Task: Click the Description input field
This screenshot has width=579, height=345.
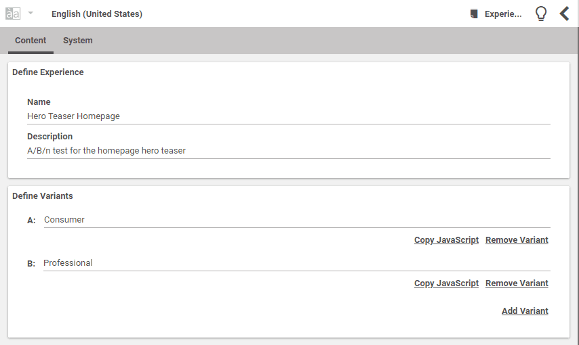Action: [288, 151]
